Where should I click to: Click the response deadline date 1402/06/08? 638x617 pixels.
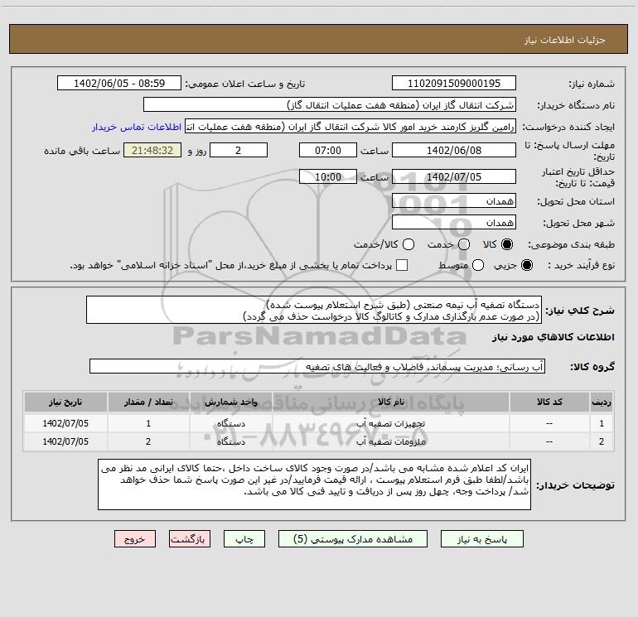pyautogui.click(x=454, y=150)
